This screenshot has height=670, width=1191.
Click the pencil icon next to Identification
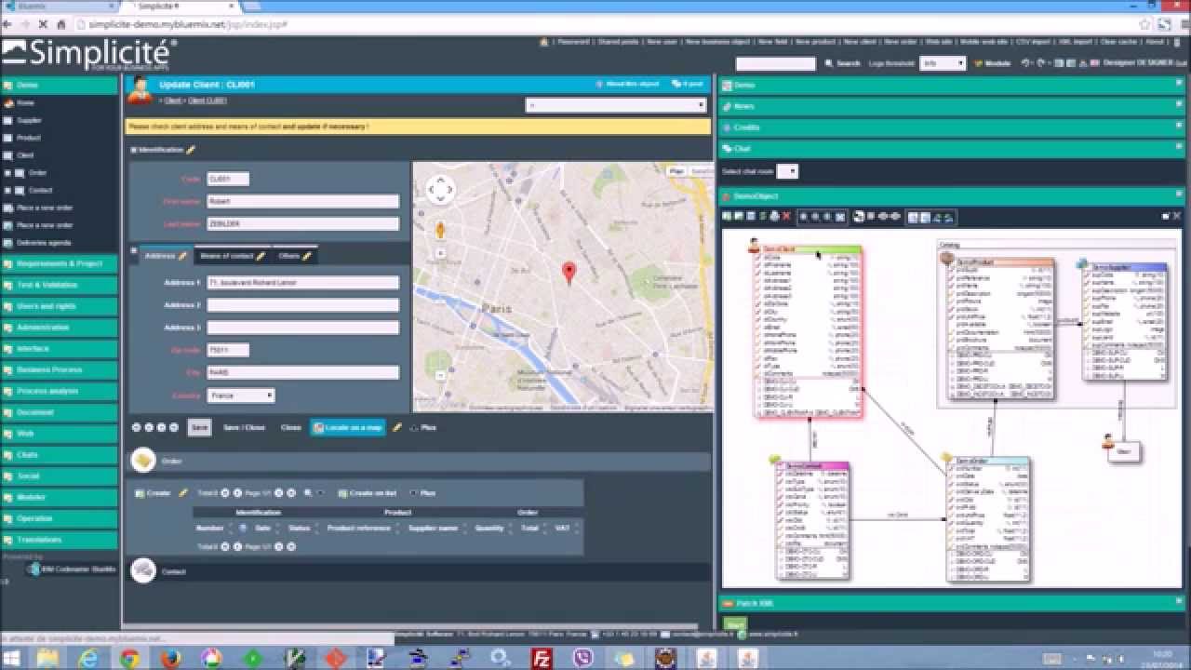(191, 149)
